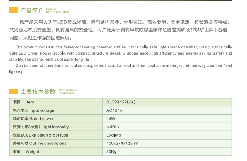Click the orange block beside 产品简介

pos(14,10)
